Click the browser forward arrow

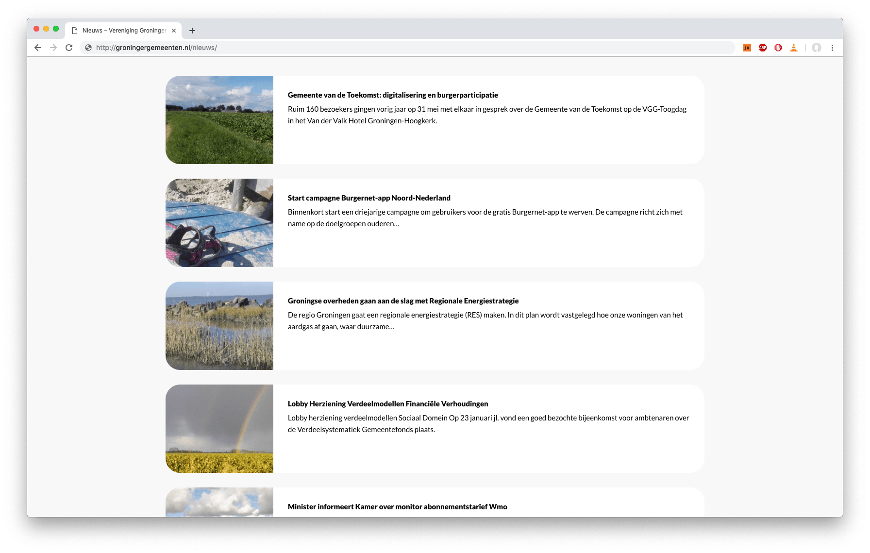tap(53, 48)
